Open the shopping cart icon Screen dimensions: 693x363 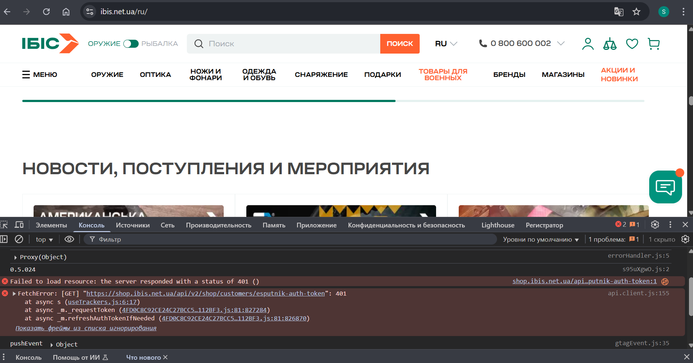tap(654, 44)
